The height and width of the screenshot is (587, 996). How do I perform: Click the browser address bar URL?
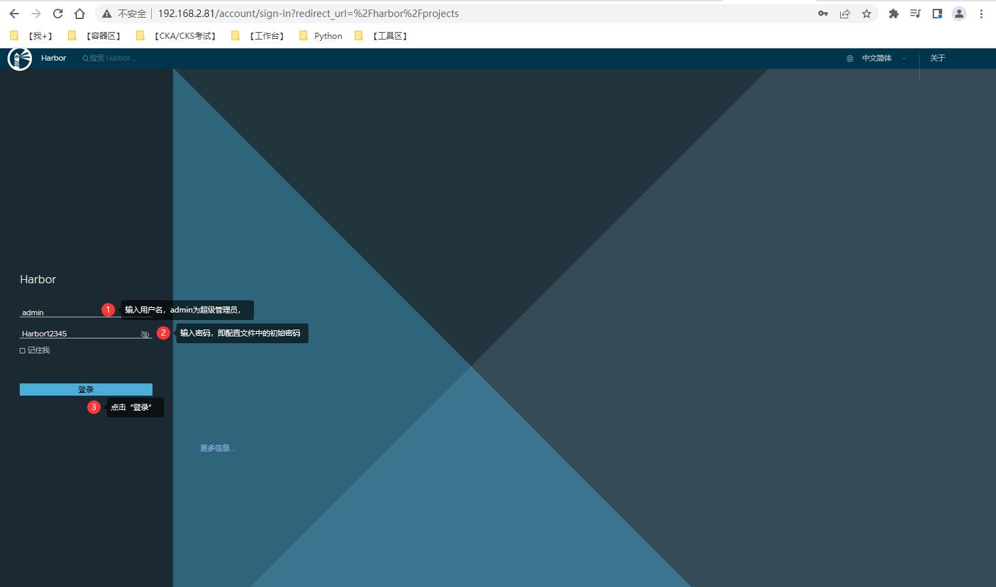coord(308,14)
